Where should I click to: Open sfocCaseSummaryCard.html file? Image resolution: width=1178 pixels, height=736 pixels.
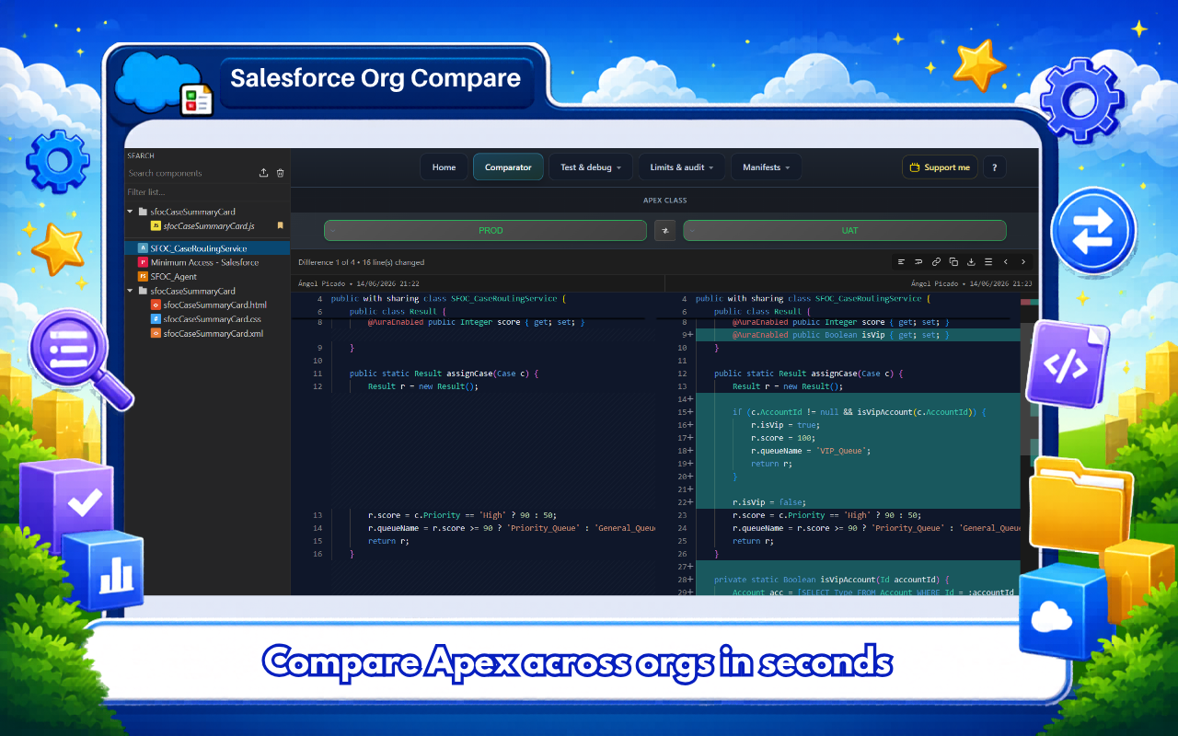(214, 305)
